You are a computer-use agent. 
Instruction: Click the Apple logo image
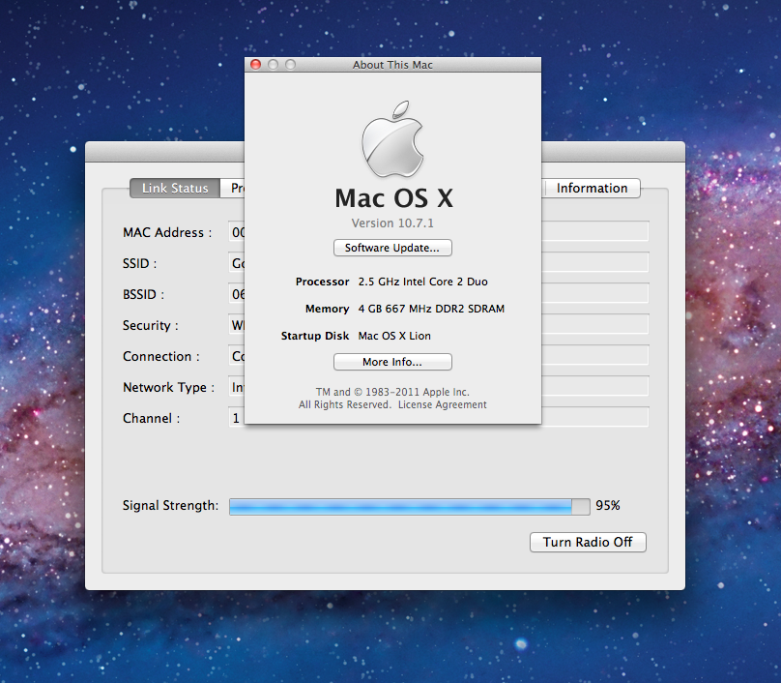pyautogui.click(x=392, y=139)
